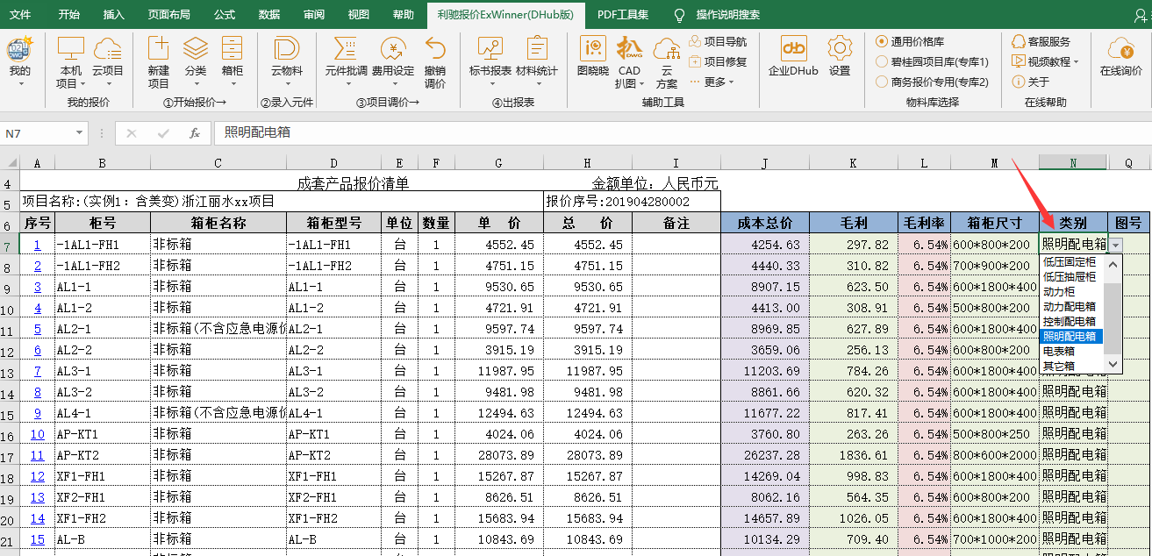The image size is (1152, 556).
Task: Switch to the 公式 formulas tab
Action: 225,14
